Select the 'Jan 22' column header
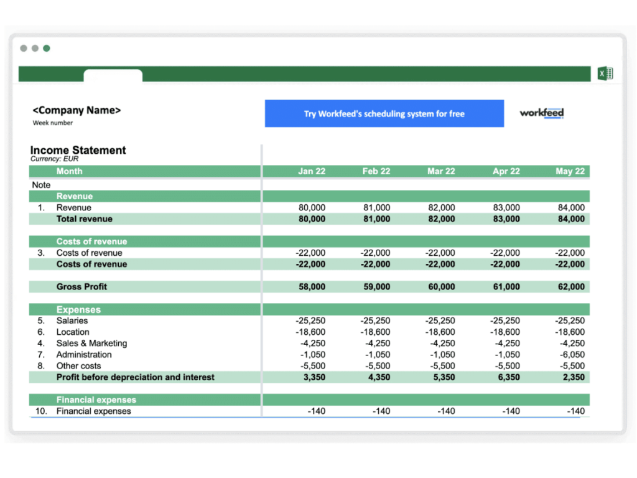This screenshot has height=478, width=637. tap(311, 171)
